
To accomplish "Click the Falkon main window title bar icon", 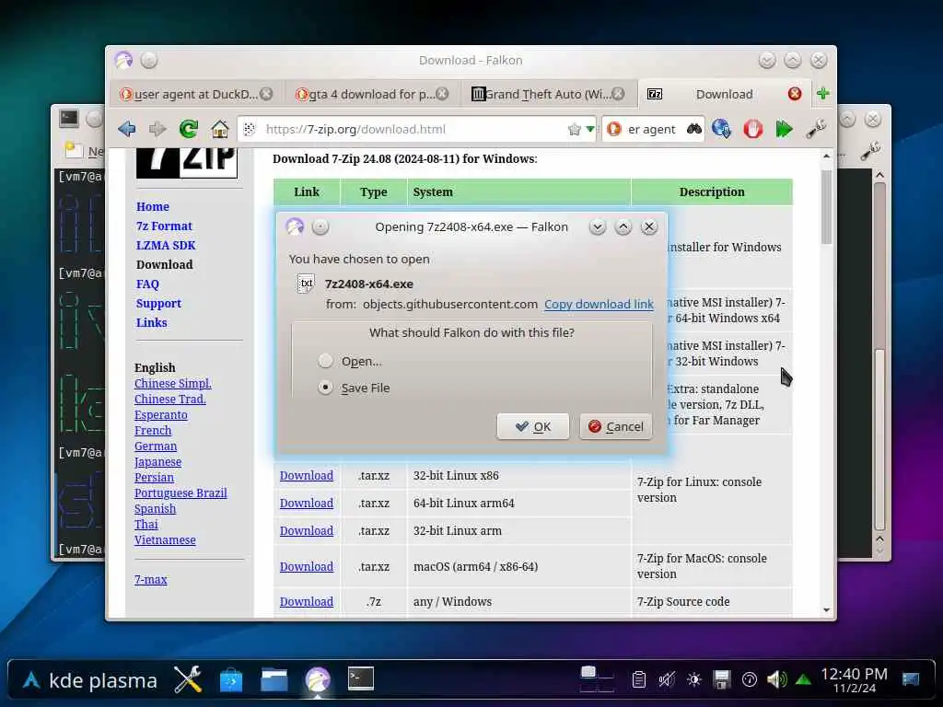I will click(123, 60).
